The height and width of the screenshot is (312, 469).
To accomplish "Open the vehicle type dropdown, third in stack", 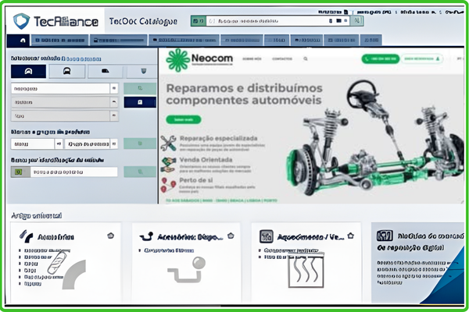I will 65,116.
